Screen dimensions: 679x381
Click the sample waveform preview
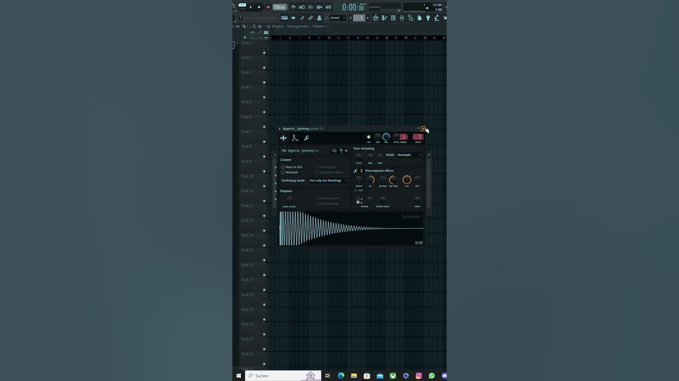click(351, 229)
